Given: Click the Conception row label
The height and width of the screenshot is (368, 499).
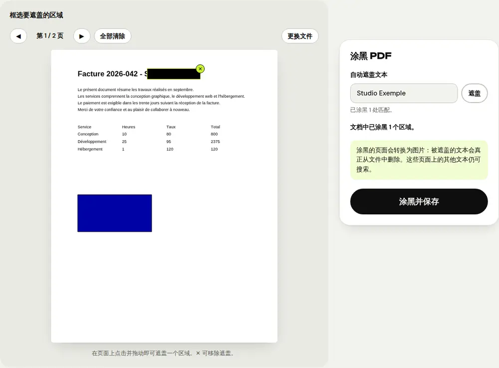Looking at the screenshot, I should coord(88,134).
